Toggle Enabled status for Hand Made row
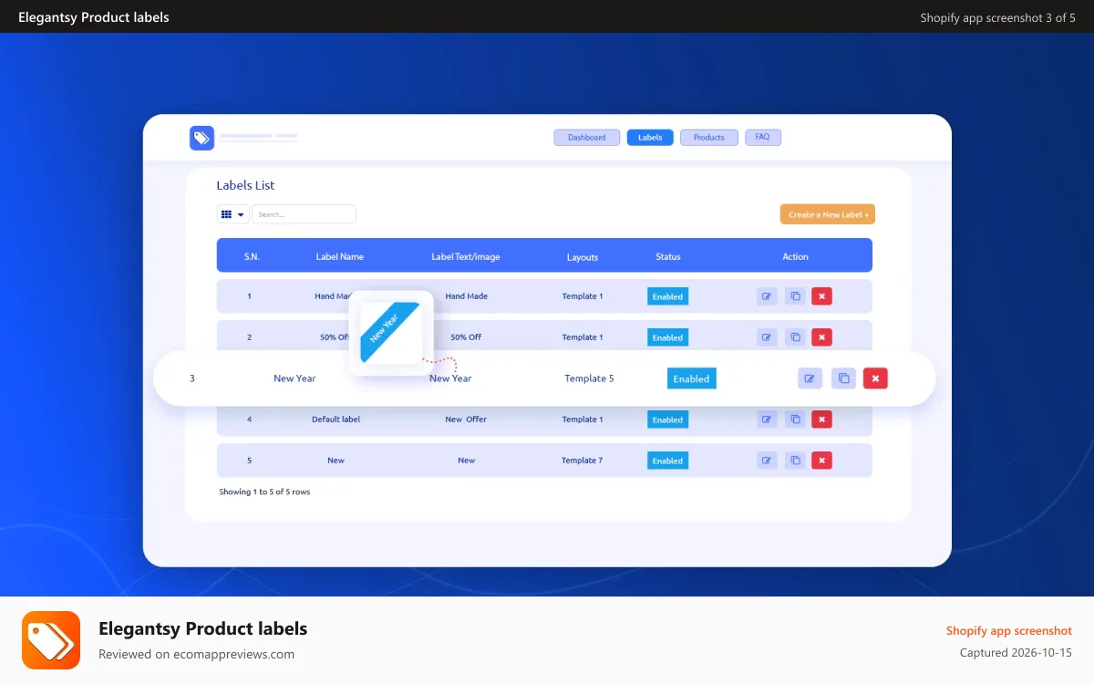 [667, 296]
